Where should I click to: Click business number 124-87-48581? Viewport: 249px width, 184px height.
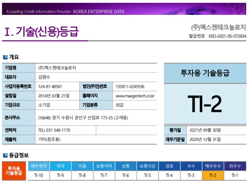tap(50, 87)
